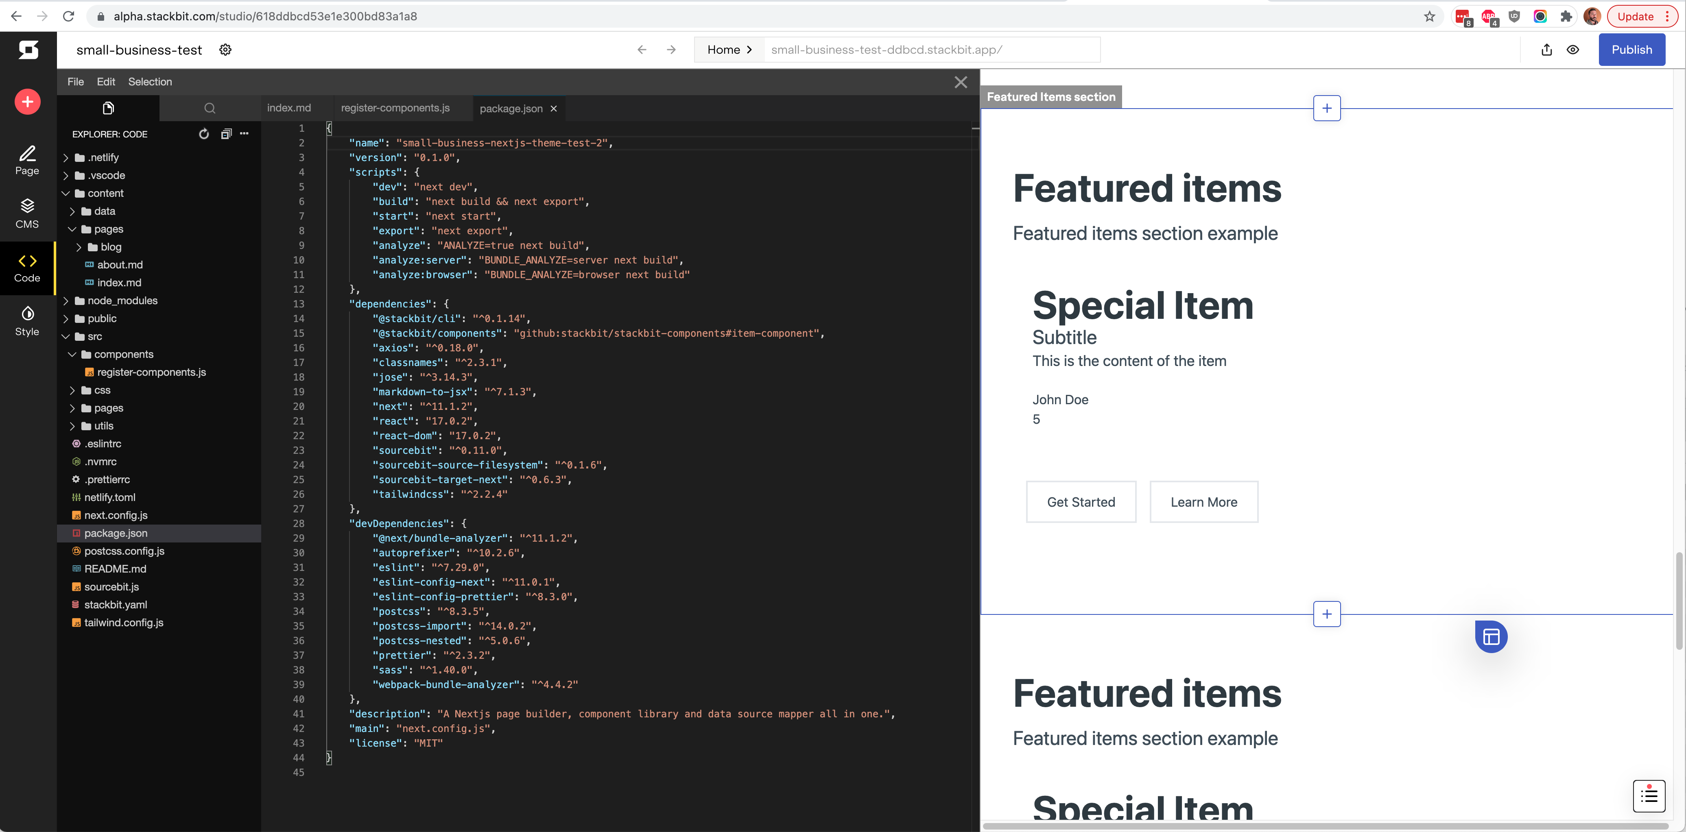Open project settings gear icon
1686x832 pixels.
(225, 50)
